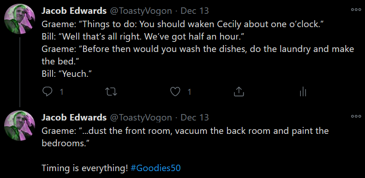Open second tweet text about dusting front room
This screenshot has width=365, height=178.
coord(185,137)
